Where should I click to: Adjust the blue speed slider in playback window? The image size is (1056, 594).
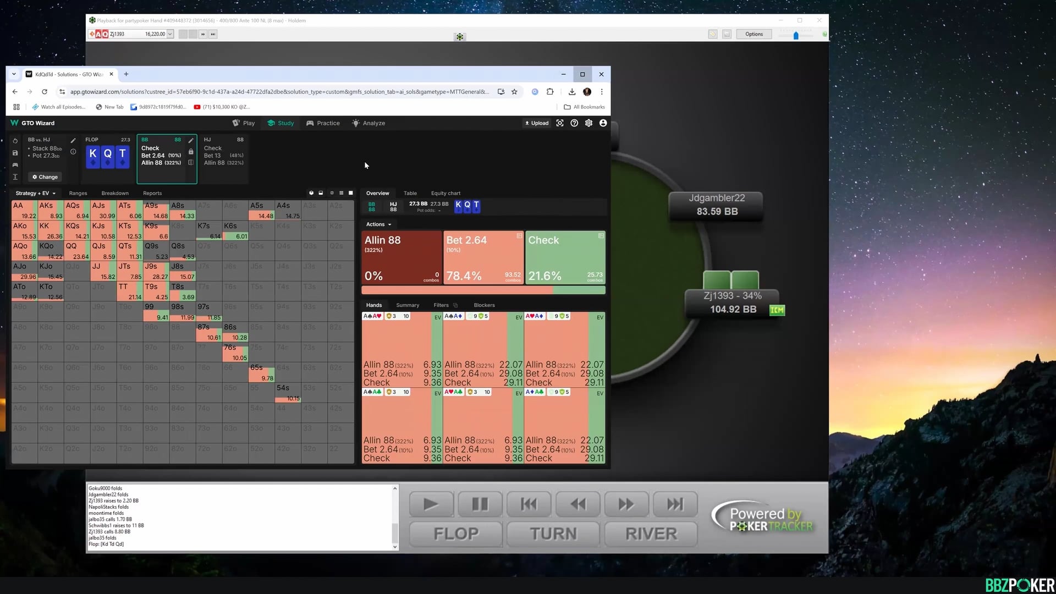click(x=796, y=36)
